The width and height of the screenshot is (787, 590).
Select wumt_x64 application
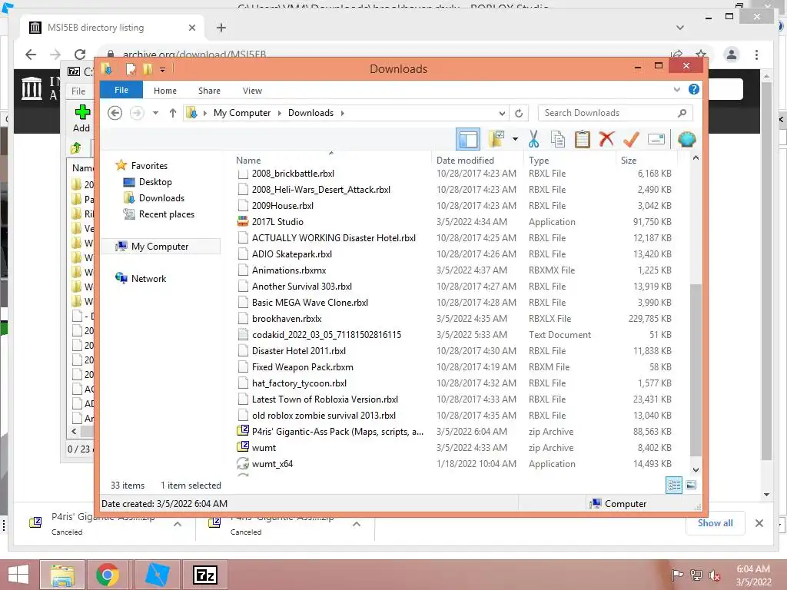(272, 463)
